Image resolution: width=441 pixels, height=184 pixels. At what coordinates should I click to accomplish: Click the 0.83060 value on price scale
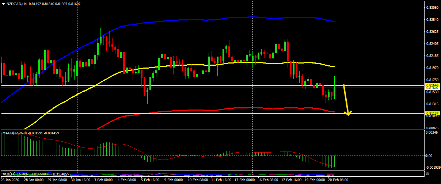tap(432, 7)
